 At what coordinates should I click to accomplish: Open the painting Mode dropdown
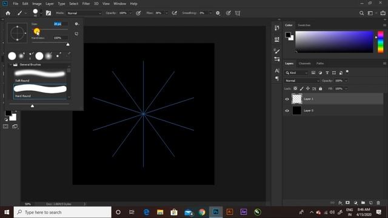click(84, 13)
